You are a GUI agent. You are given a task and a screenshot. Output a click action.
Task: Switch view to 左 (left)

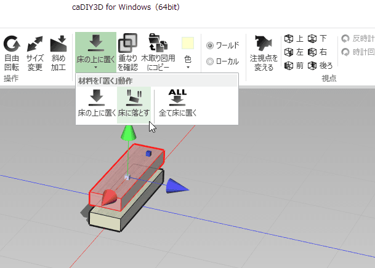294,52
